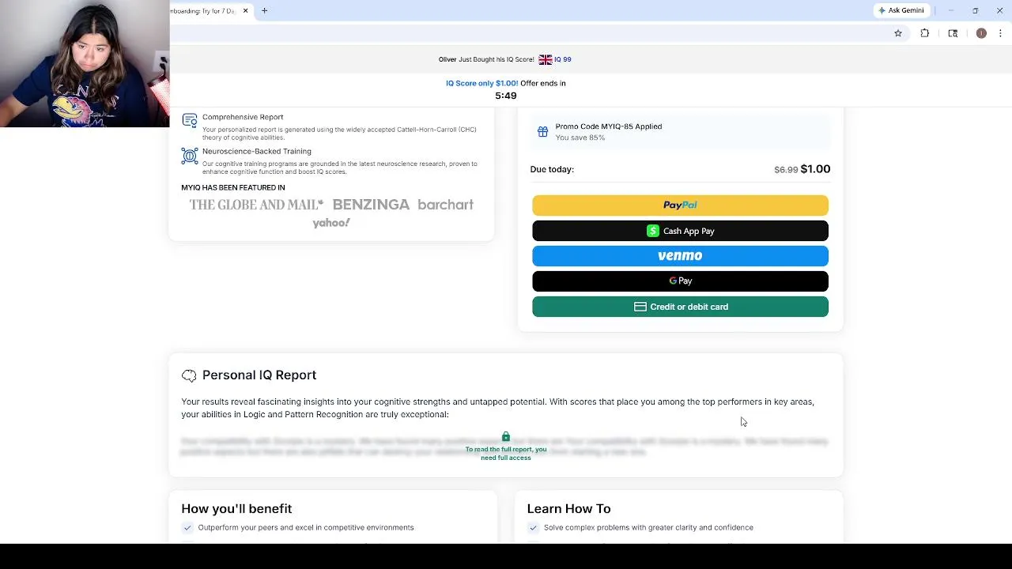Click the 'Due today:' label
1012x569 pixels.
pos(552,169)
